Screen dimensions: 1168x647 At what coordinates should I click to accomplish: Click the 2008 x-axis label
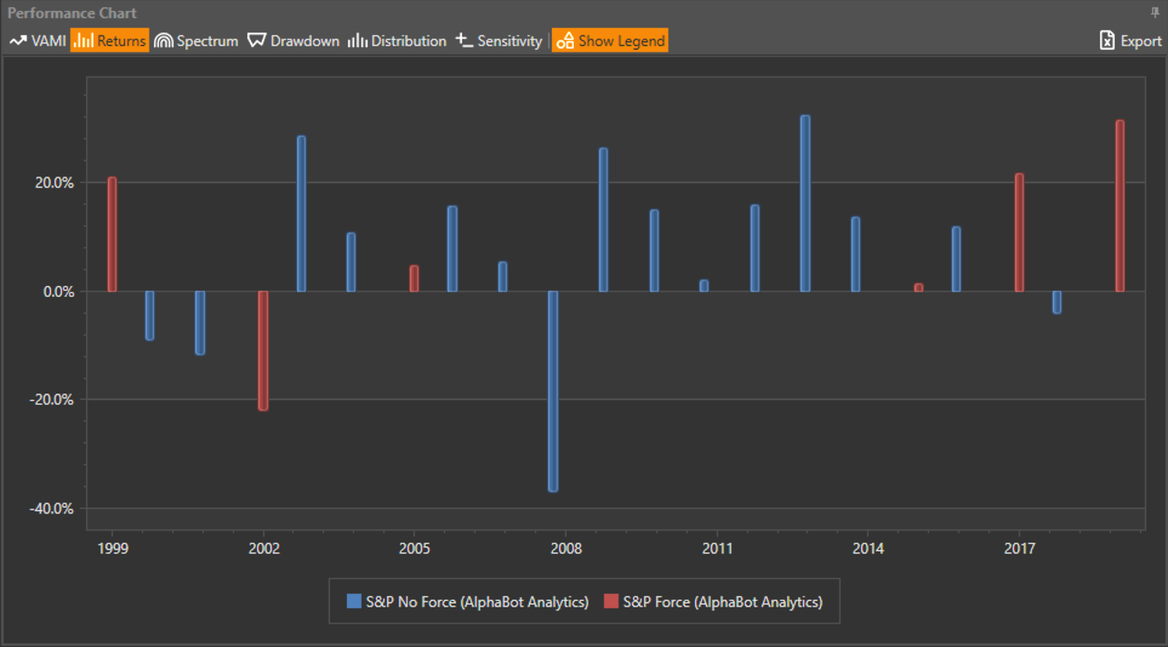[x=566, y=549]
